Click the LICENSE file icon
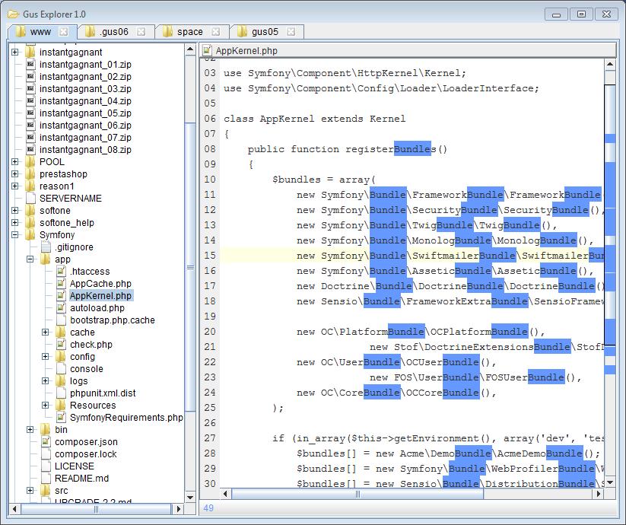This screenshot has width=626, height=525. point(46,466)
